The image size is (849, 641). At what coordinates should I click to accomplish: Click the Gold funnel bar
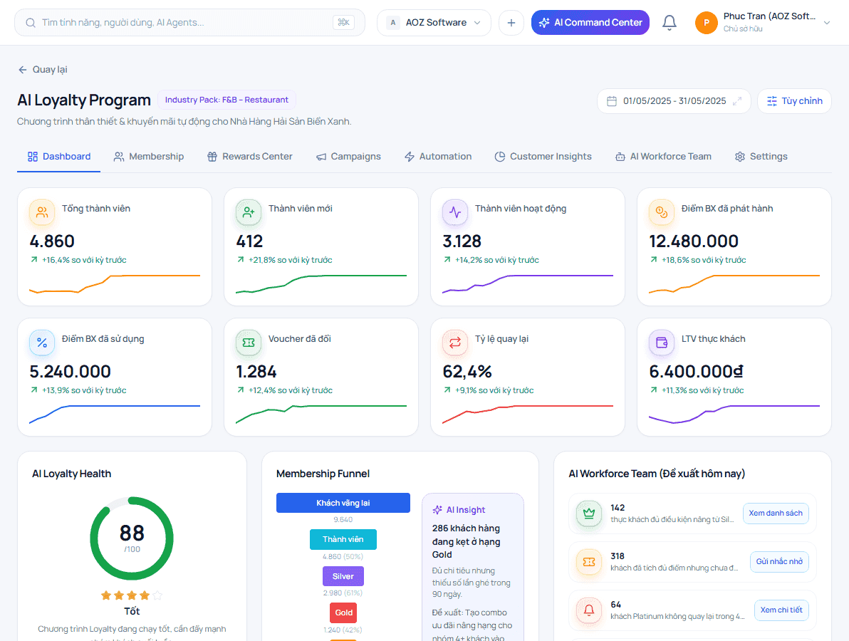(343, 613)
